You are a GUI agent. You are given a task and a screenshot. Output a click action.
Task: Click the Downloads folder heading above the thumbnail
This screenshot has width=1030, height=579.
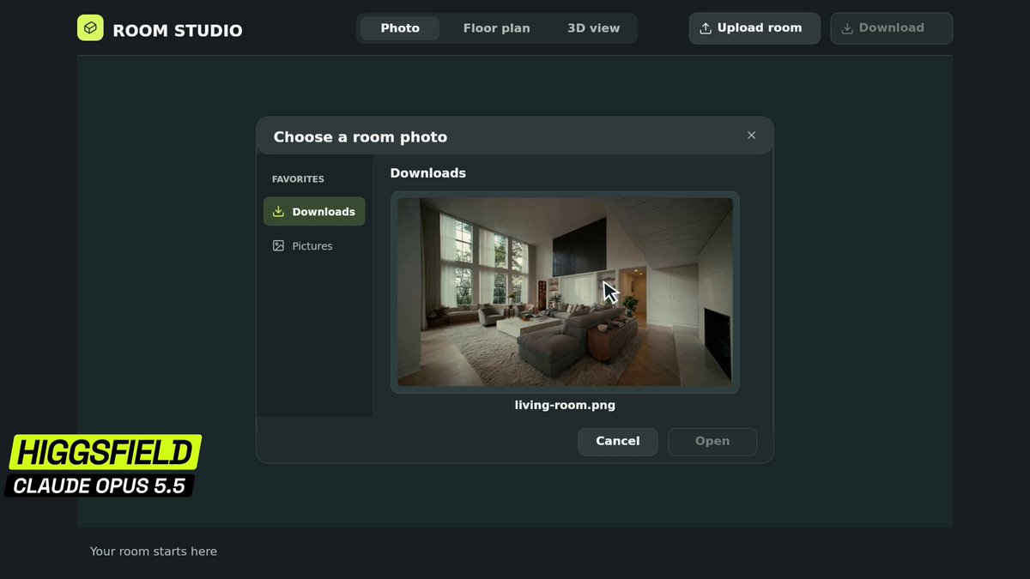(x=428, y=173)
